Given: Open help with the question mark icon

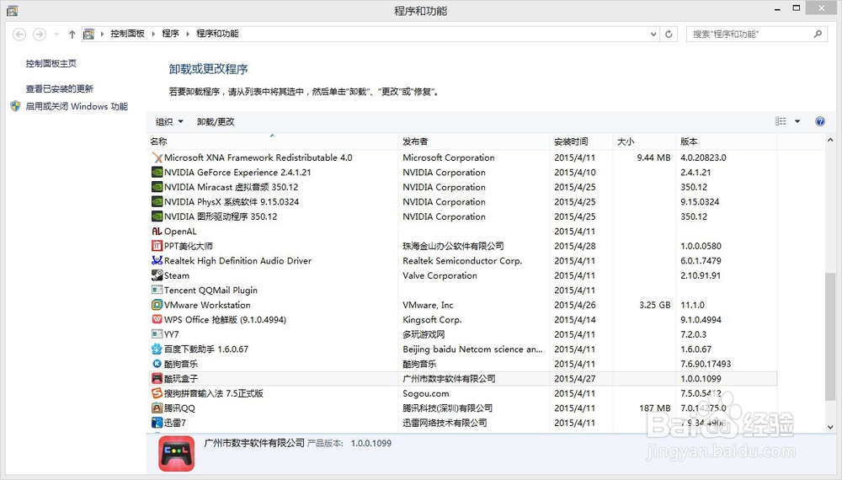Looking at the screenshot, I should [820, 121].
